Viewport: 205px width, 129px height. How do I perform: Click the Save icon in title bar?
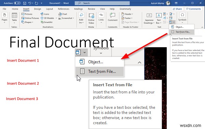[x=25, y=3]
